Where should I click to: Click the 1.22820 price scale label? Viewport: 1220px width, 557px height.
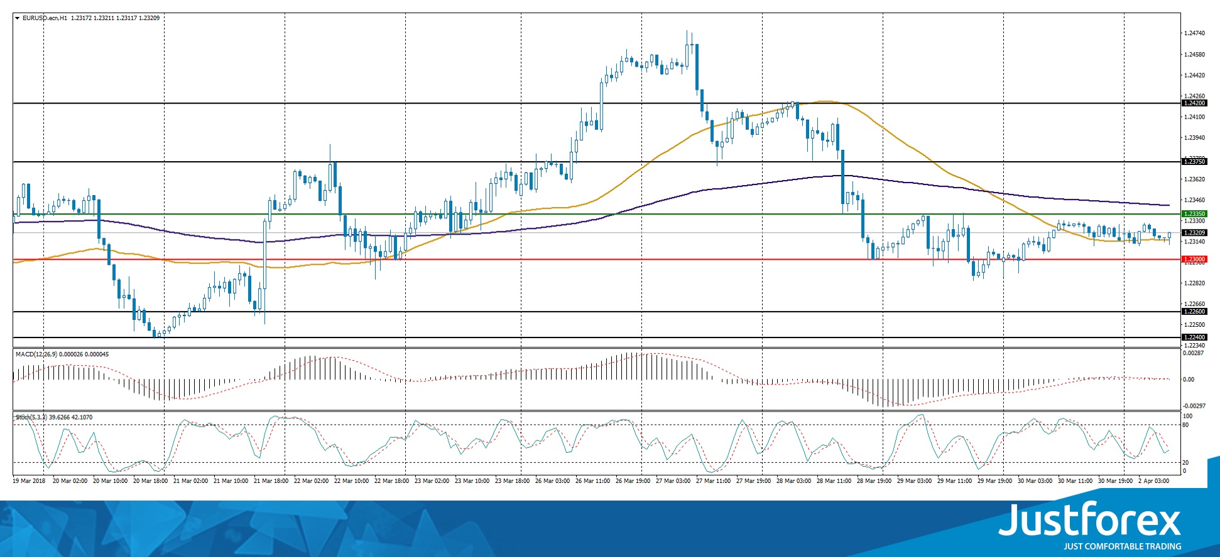pyautogui.click(x=1194, y=283)
